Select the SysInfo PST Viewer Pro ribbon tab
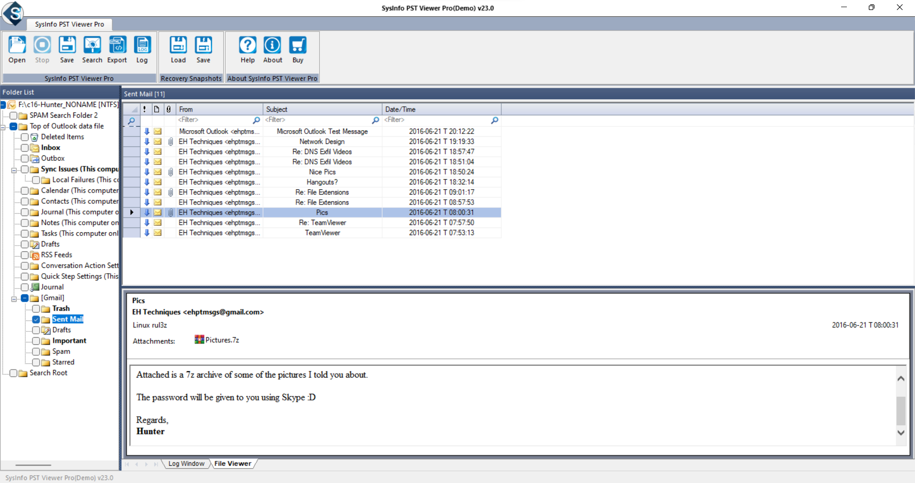The image size is (915, 483). click(x=69, y=24)
